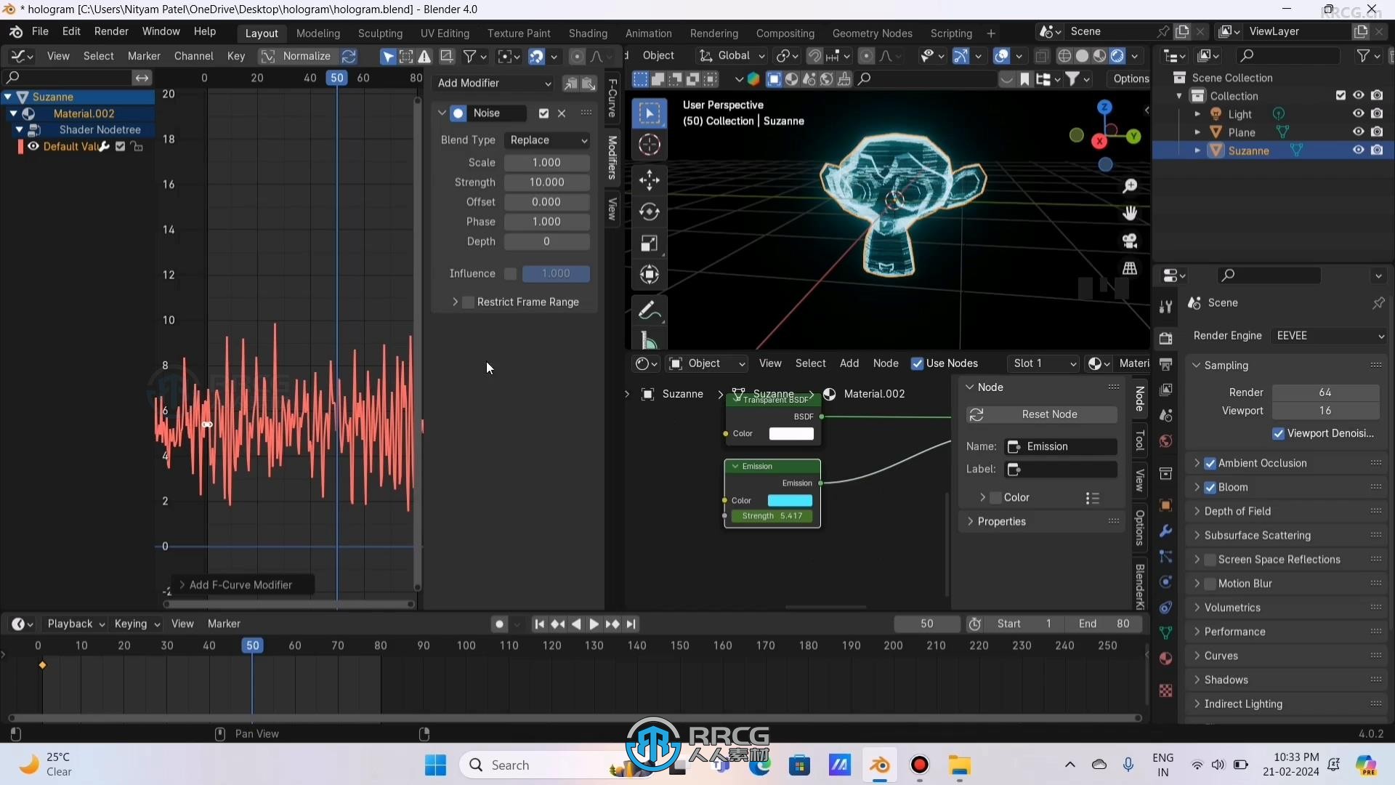Switch orthographic perspective grid icon

tap(1130, 268)
